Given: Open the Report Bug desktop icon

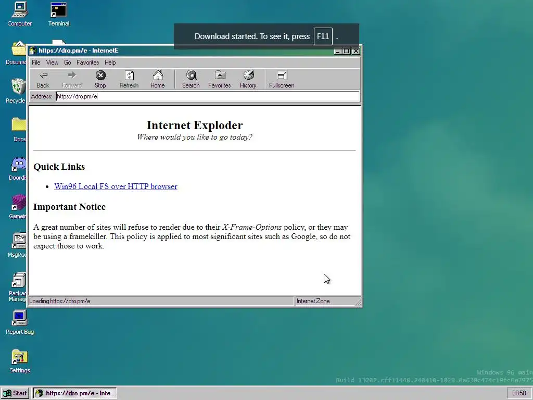Looking at the screenshot, I should coord(20,322).
